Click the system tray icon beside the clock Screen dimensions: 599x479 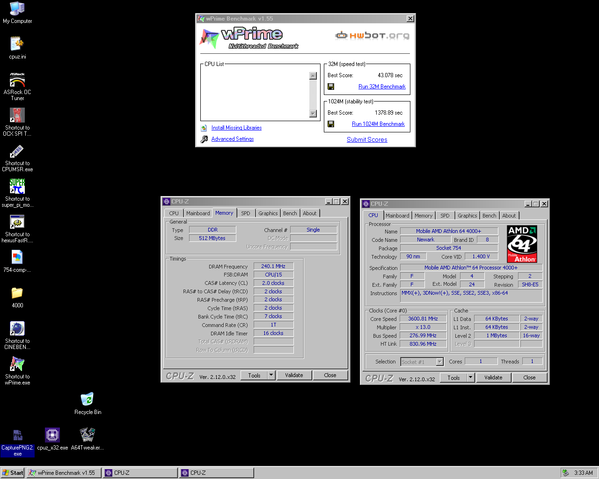[566, 473]
